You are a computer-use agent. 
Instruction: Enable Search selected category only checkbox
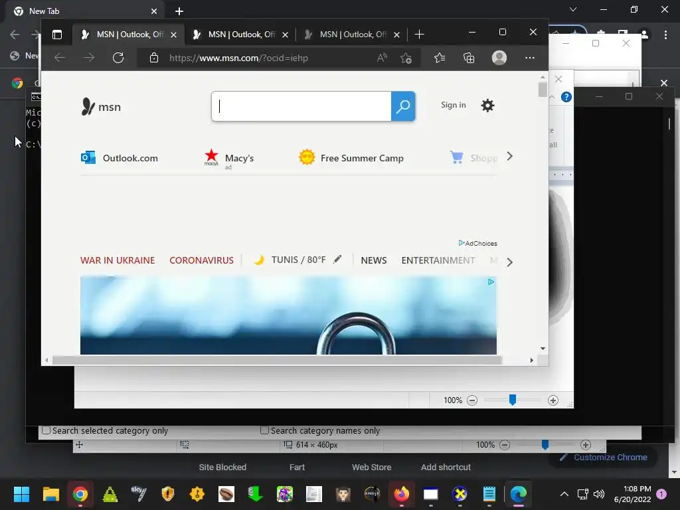coord(46,430)
